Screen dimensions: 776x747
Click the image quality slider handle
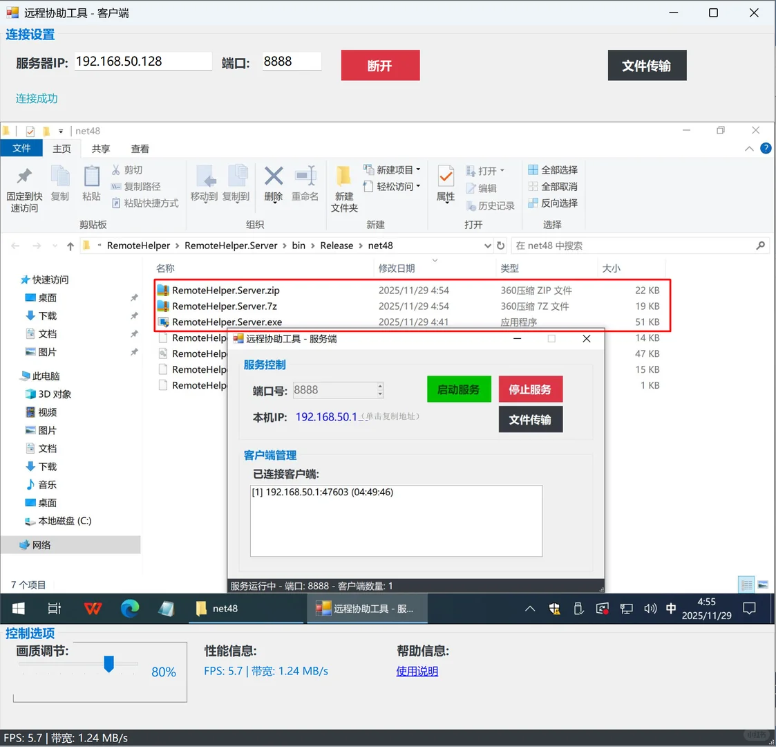[109, 664]
